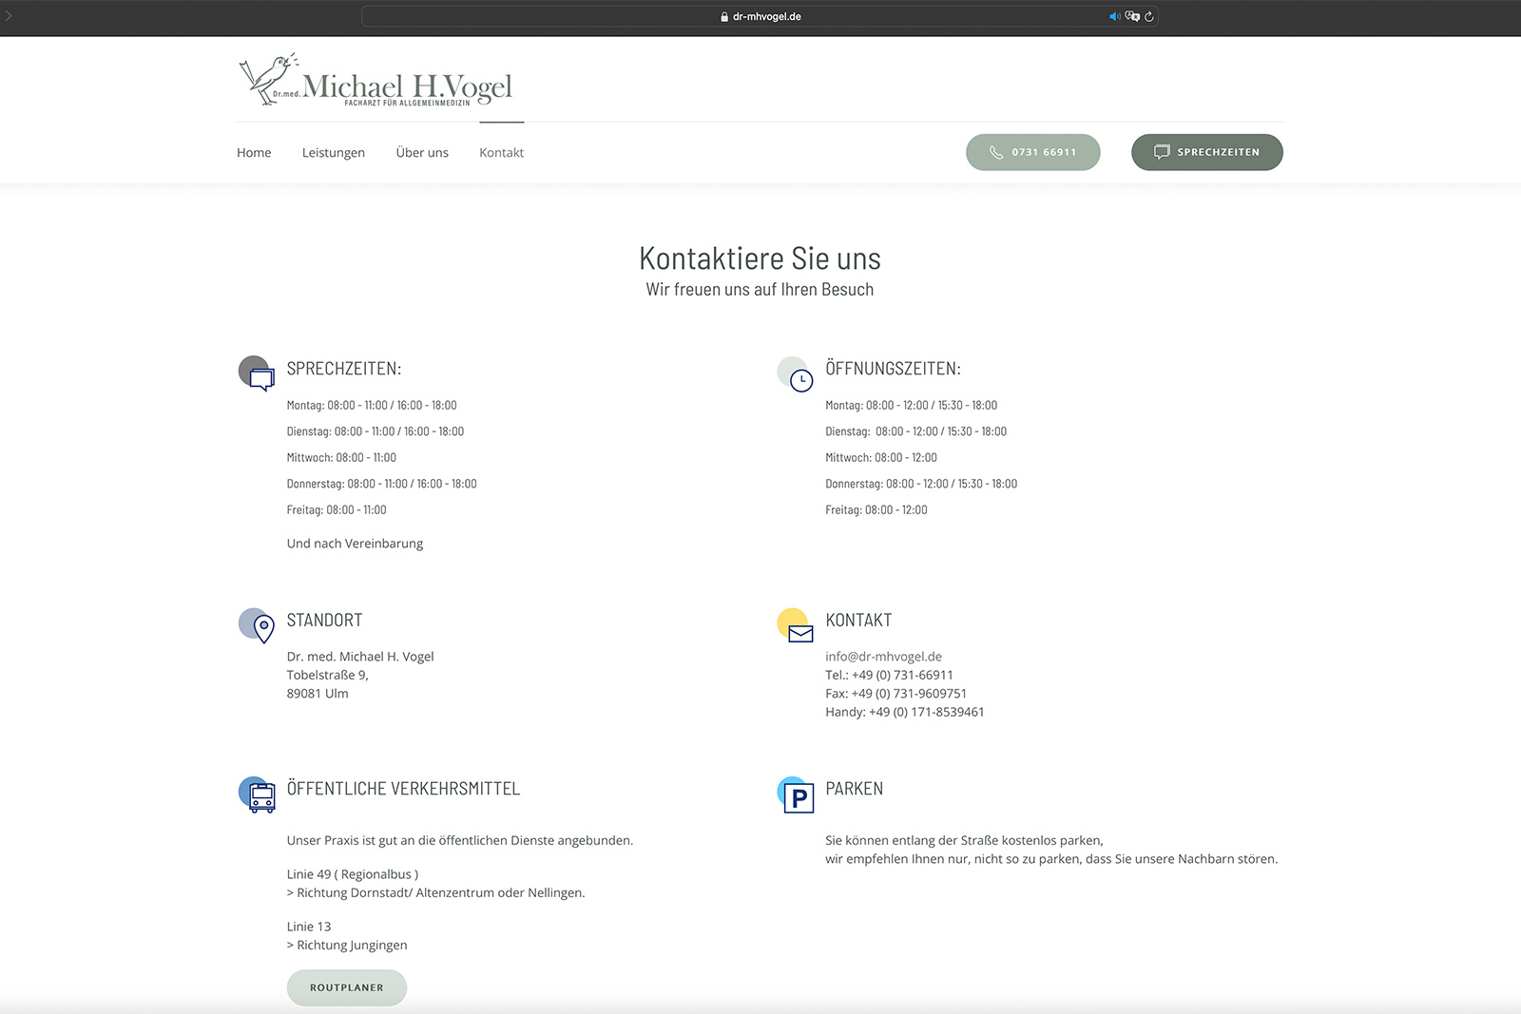The width and height of the screenshot is (1521, 1014).
Task: Open the browser translate icon
Action: tap(1131, 16)
